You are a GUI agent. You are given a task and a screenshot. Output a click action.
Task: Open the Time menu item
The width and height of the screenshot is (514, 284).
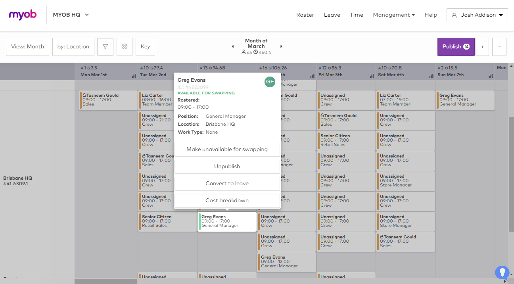[356, 15]
